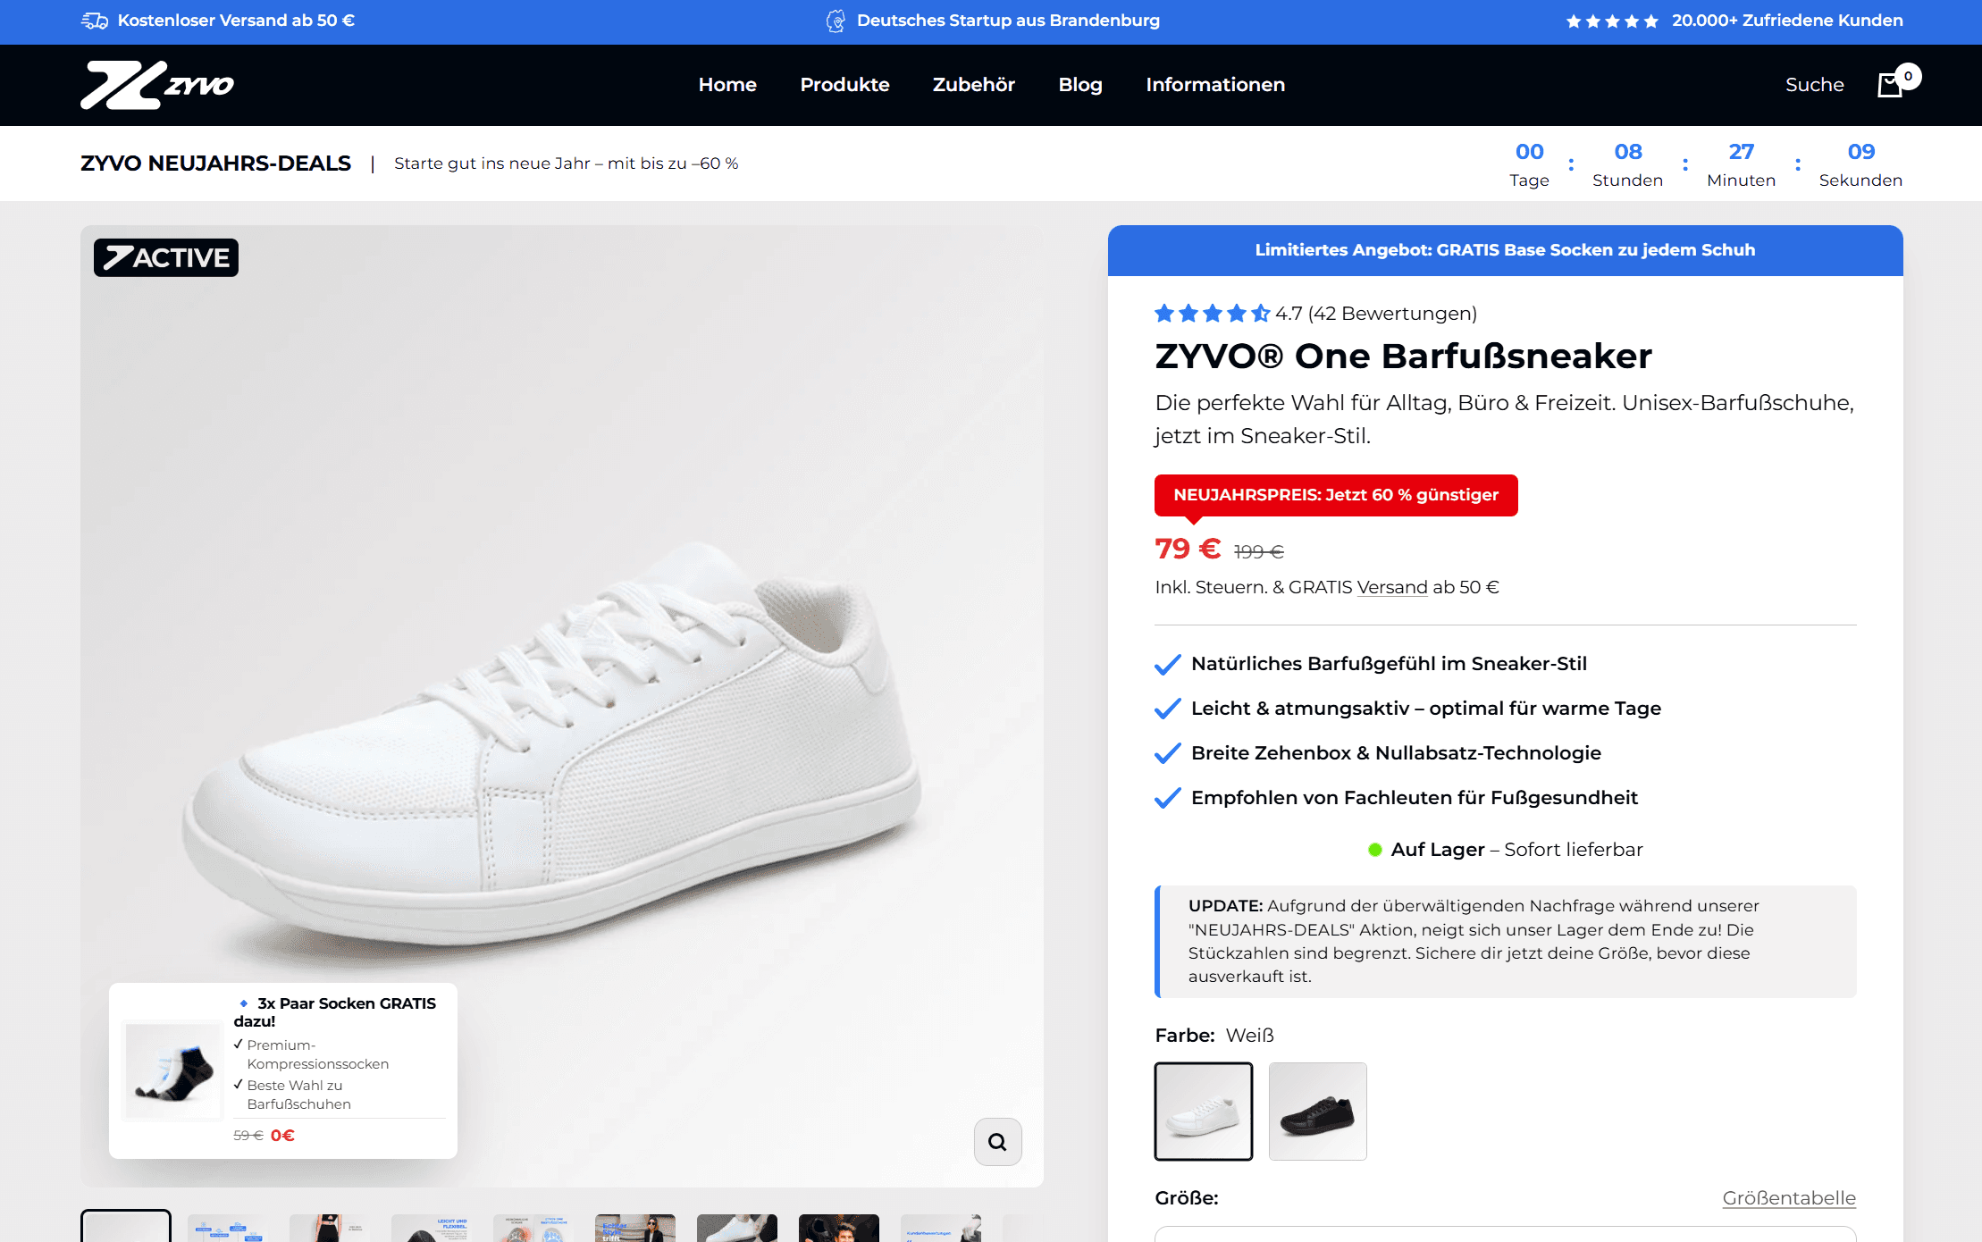Follow the Versand shipping link
Image resolution: width=1982 pixels, height=1242 pixels.
click(x=1391, y=588)
